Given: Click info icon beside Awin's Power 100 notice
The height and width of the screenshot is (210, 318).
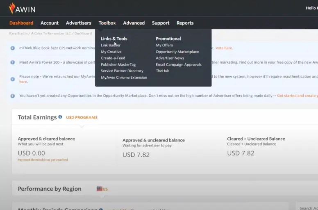Looking at the screenshot, I should tap(13, 62).
